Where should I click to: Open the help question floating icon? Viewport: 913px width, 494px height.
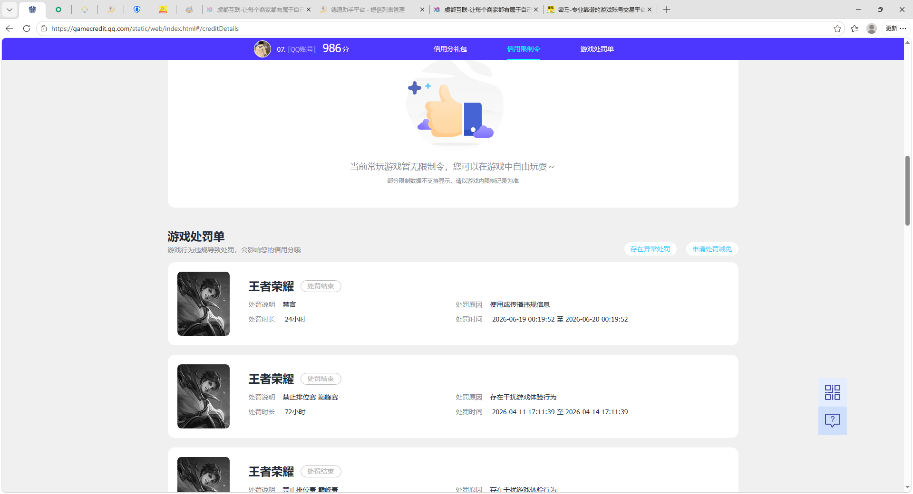pyautogui.click(x=832, y=420)
